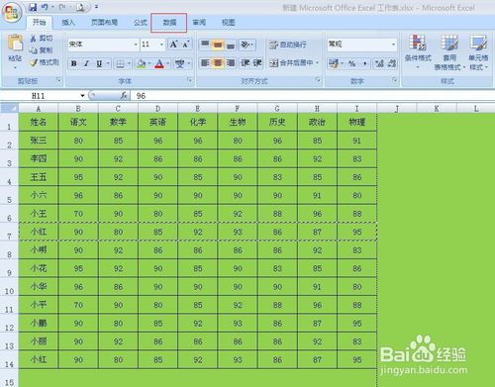Toggle Bold formatting button
This screenshot has width=495, height=387.
pyautogui.click(x=74, y=63)
